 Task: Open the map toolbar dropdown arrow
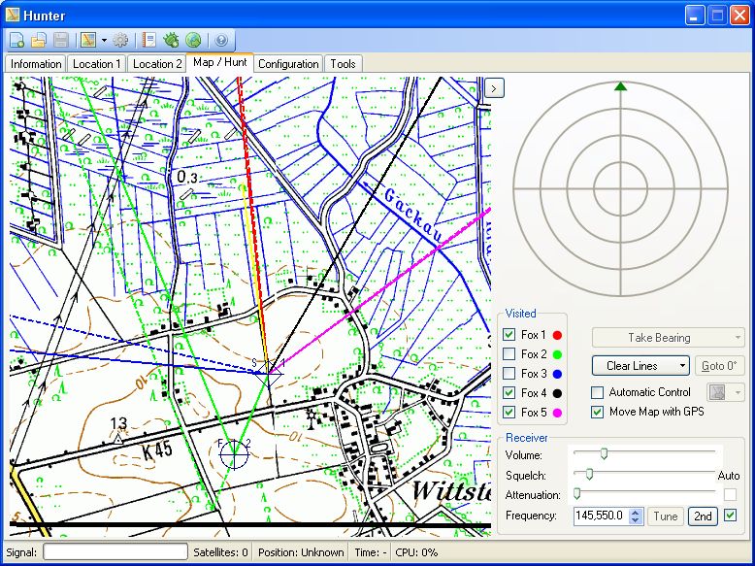point(103,41)
